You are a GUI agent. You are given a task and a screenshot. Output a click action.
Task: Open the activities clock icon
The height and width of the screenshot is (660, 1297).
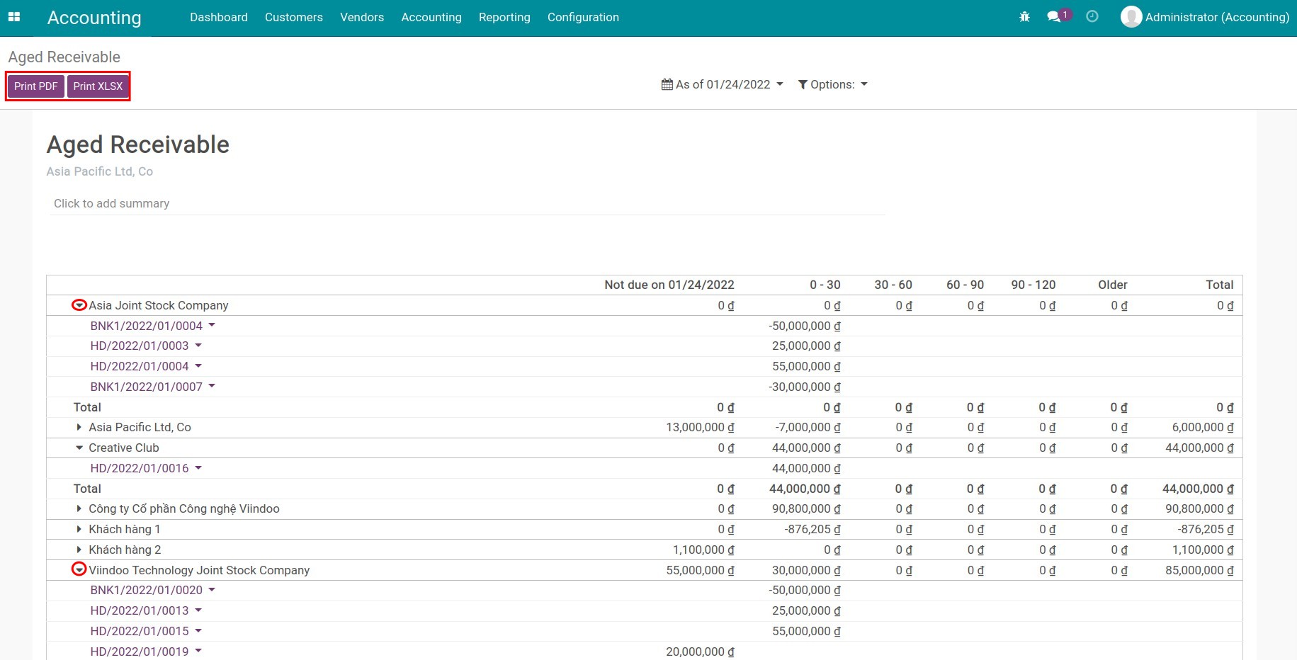(x=1092, y=16)
